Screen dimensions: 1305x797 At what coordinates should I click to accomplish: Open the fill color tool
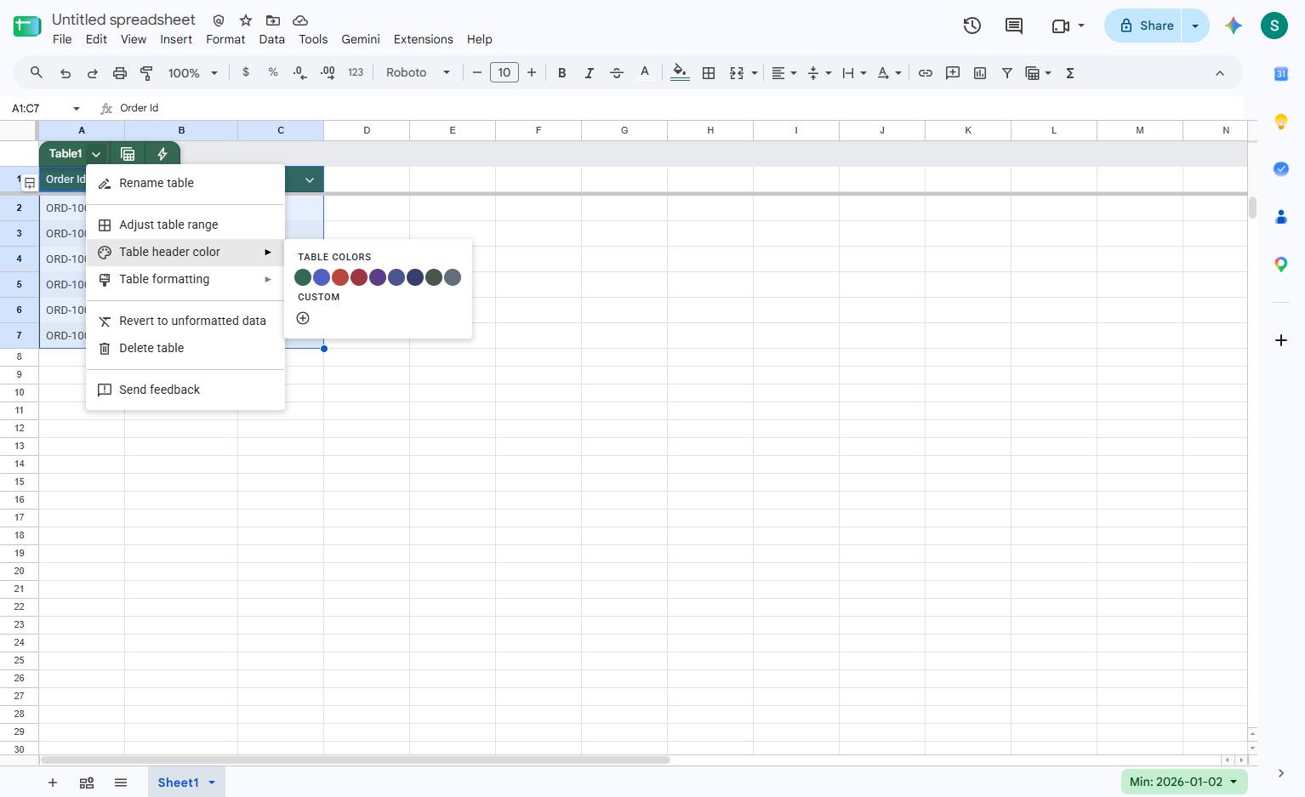coord(680,73)
